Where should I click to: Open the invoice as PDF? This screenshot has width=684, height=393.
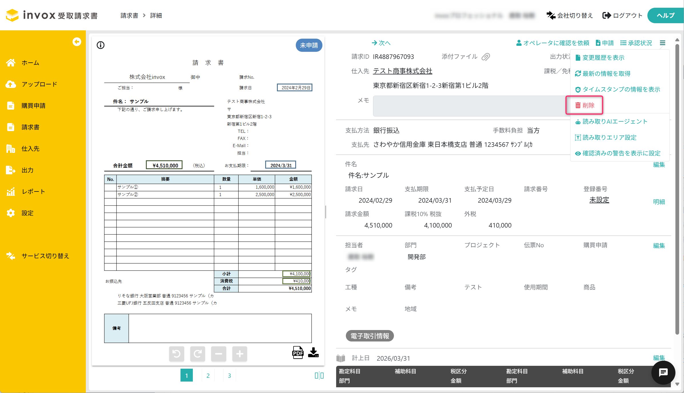(x=298, y=353)
